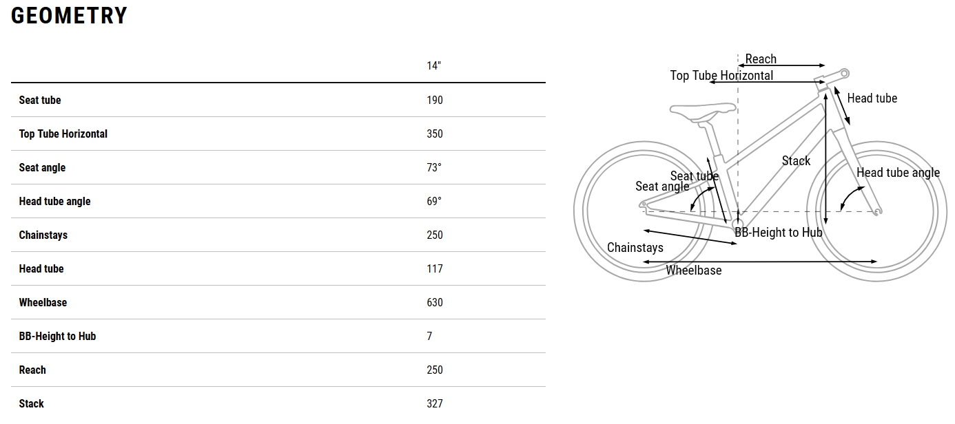
Task: Click BB-Height to Hub table label
Action: pyautogui.click(x=57, y=336)
